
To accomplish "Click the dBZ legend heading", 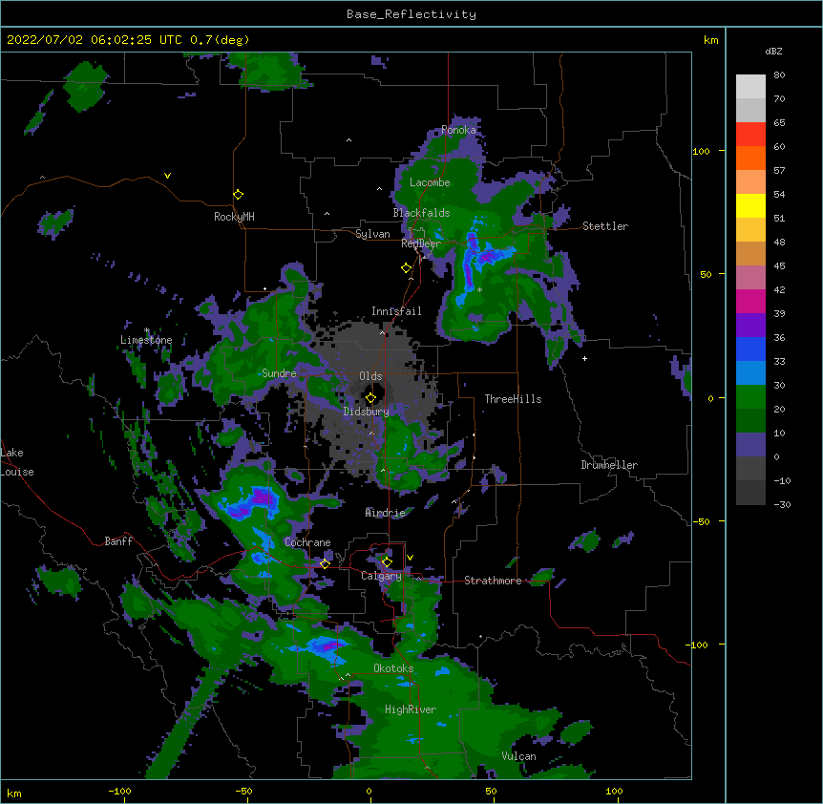I will [x=773, y=51].
